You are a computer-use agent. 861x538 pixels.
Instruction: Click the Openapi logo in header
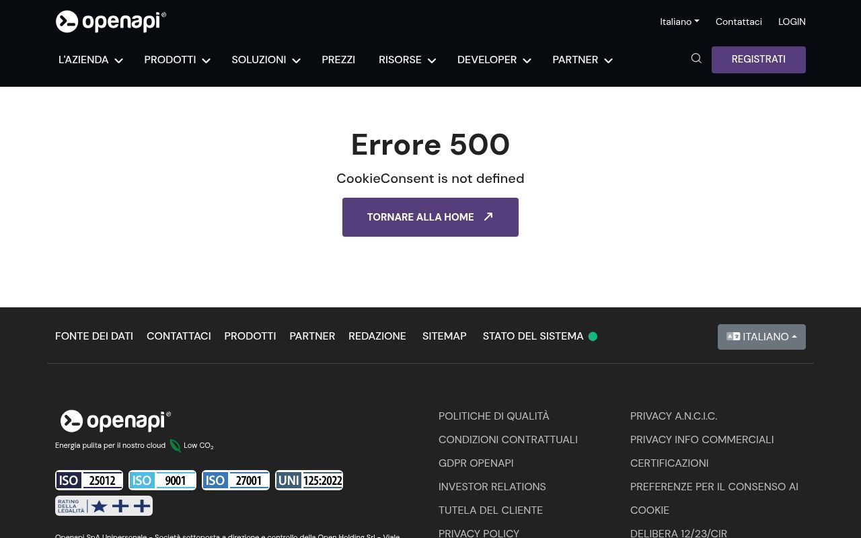pyautogui.click(x=111, y=22)
